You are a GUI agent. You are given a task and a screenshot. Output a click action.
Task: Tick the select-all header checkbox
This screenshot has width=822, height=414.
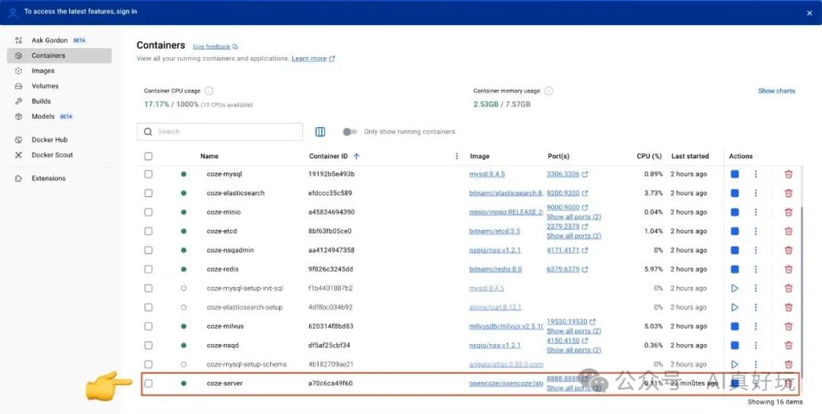coord(148,156)
